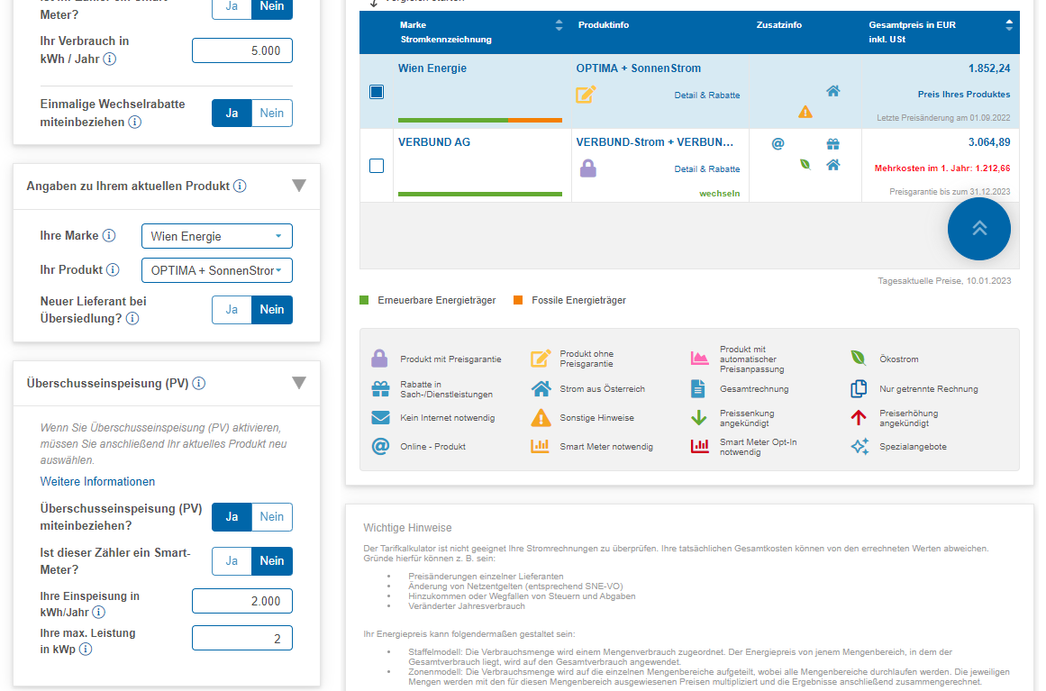Open Detail & Rabatte for VERBUND row

[x=707, y=169]
